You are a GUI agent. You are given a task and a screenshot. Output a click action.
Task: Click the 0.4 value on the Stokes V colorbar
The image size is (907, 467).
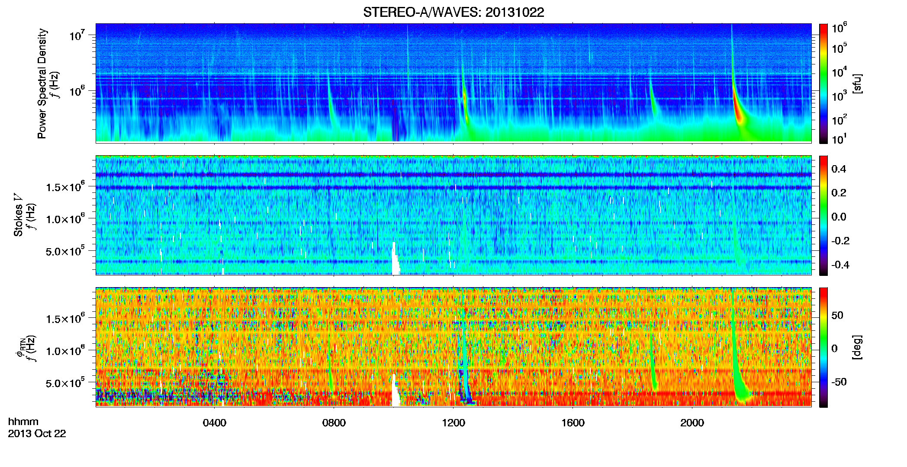839,169
